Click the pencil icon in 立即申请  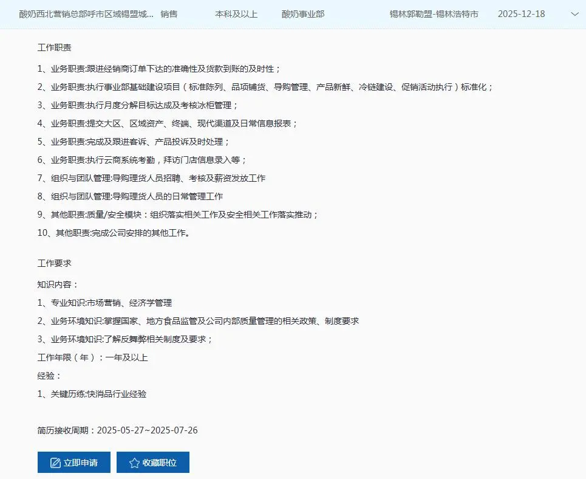coord(55,463)
